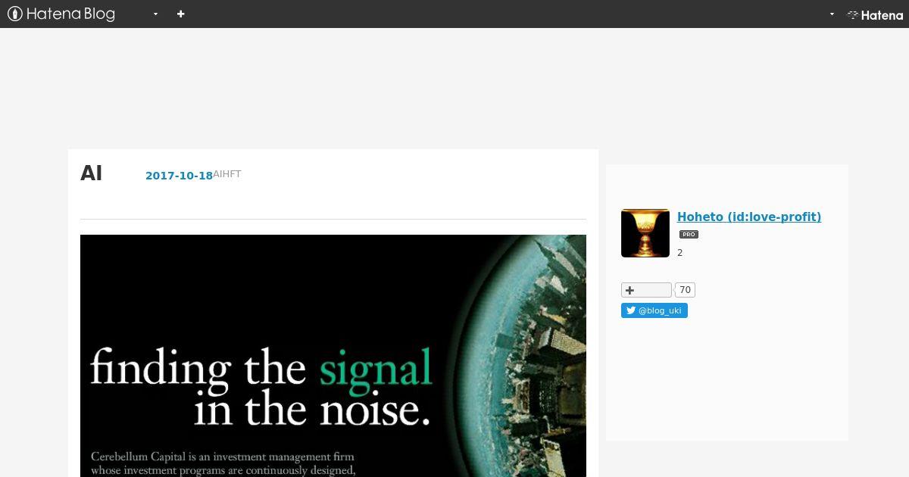This screenshot has height=477, width=909.
Task: Open the finding the signal article image
Action: click(333, 356)
